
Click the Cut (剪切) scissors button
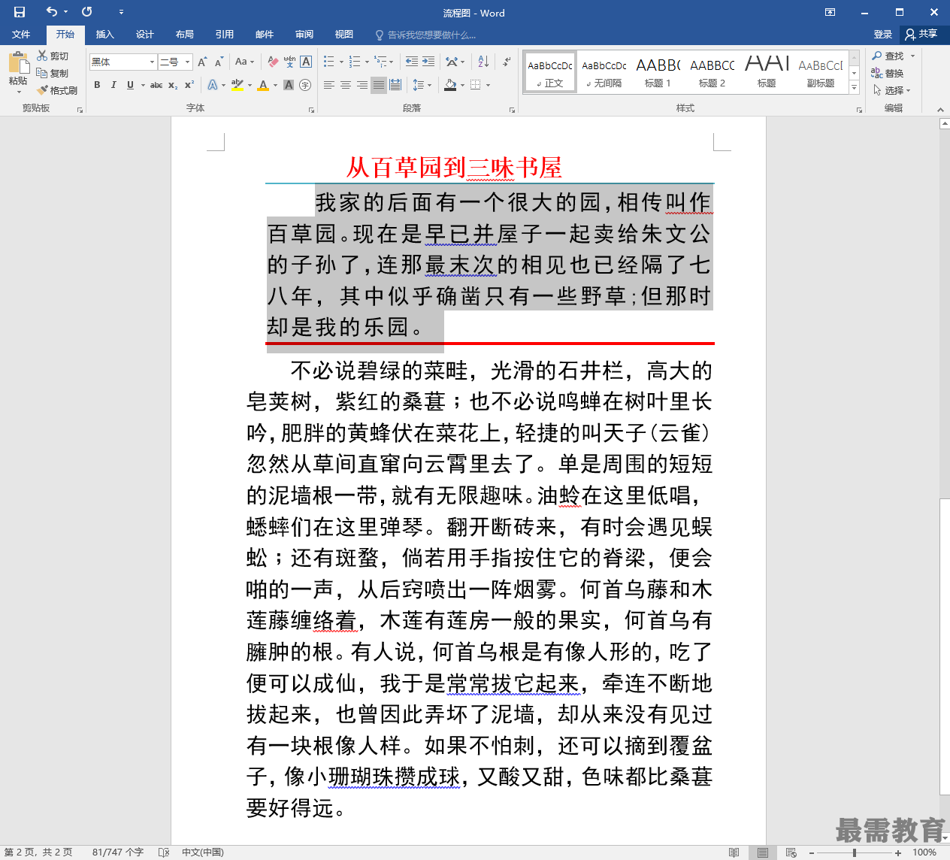pyautogui.click(x=53, y=56)
